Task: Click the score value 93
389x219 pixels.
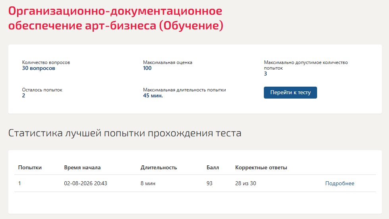Action: click(209, 183)
